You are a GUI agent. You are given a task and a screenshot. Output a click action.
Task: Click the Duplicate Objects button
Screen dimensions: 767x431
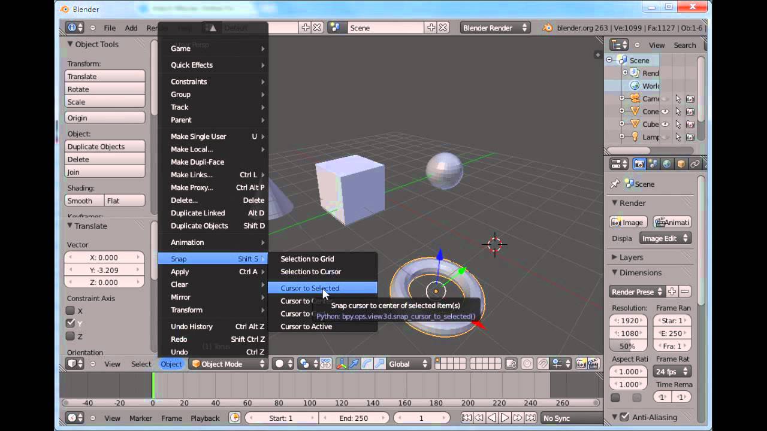[105, 146]
